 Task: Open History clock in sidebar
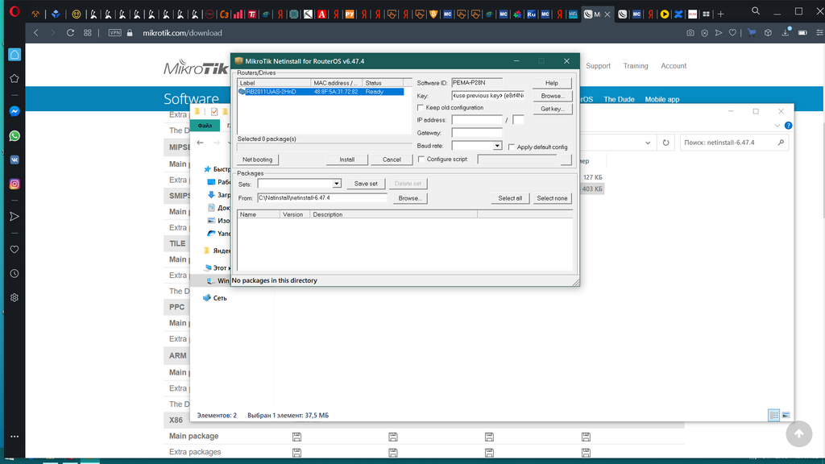click(x=15, y=274)
